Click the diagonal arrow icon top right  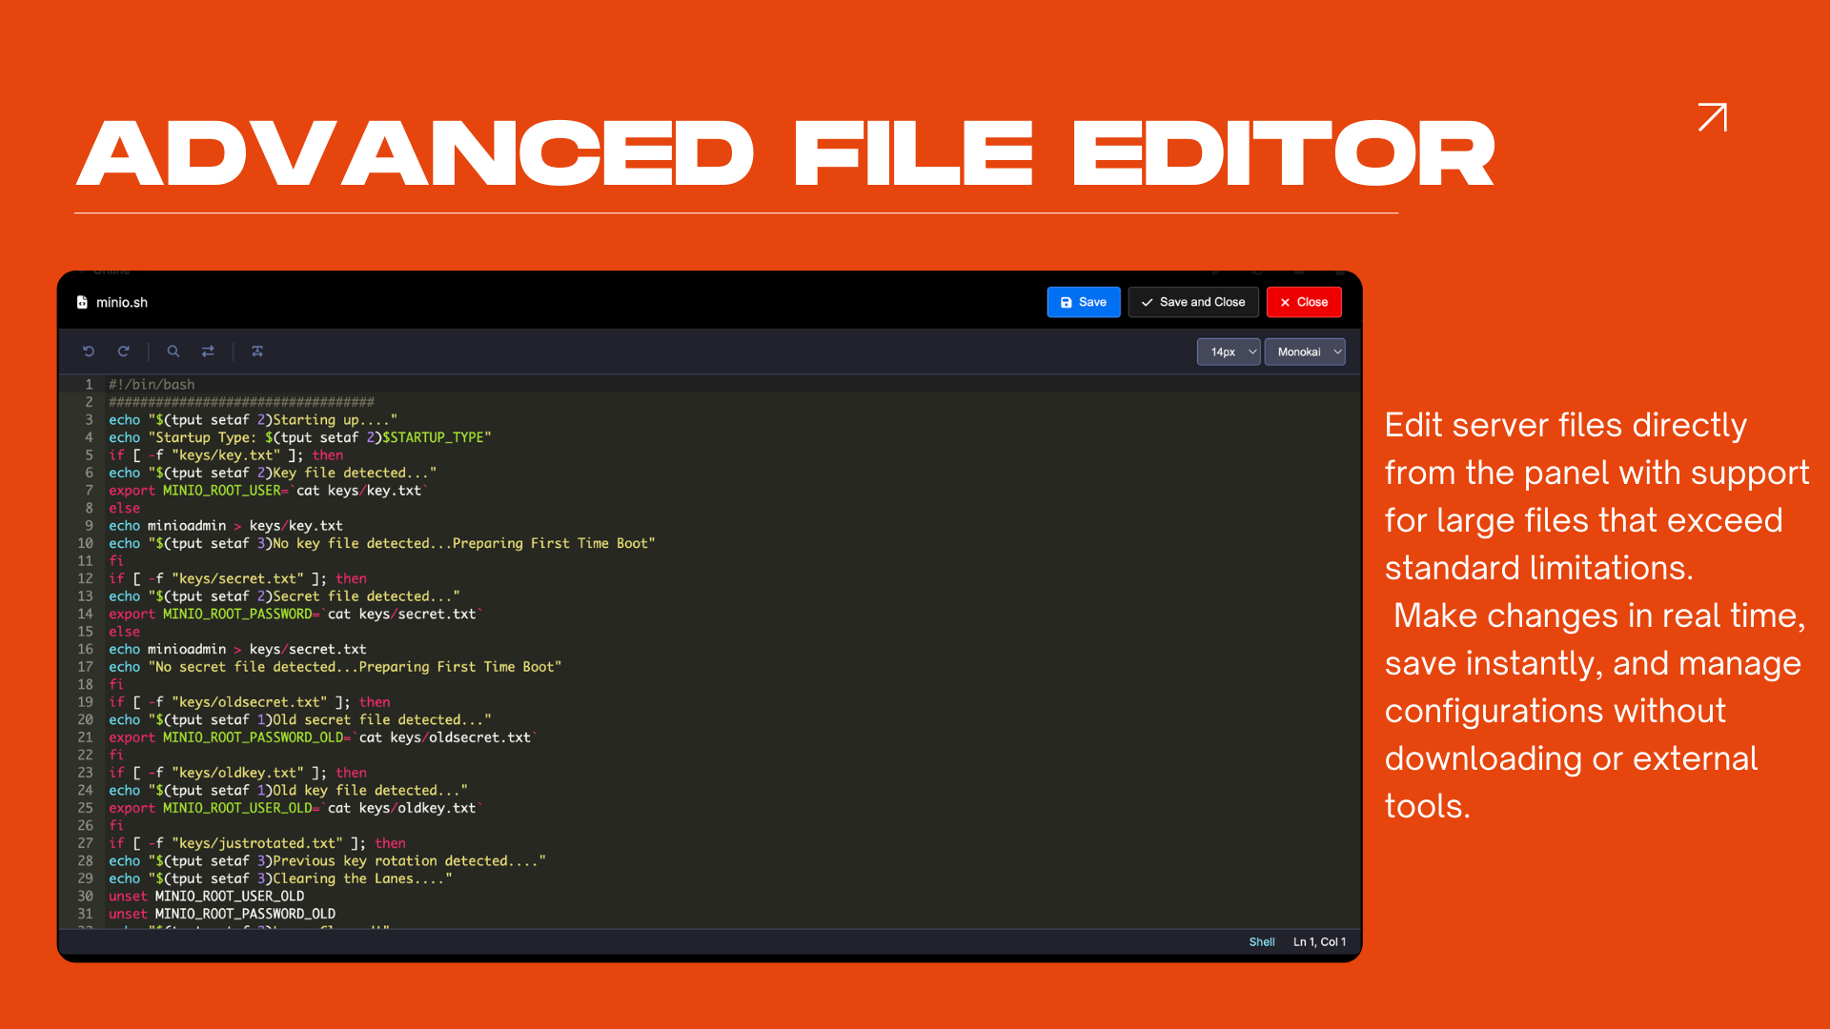(x=1713, y=117)
